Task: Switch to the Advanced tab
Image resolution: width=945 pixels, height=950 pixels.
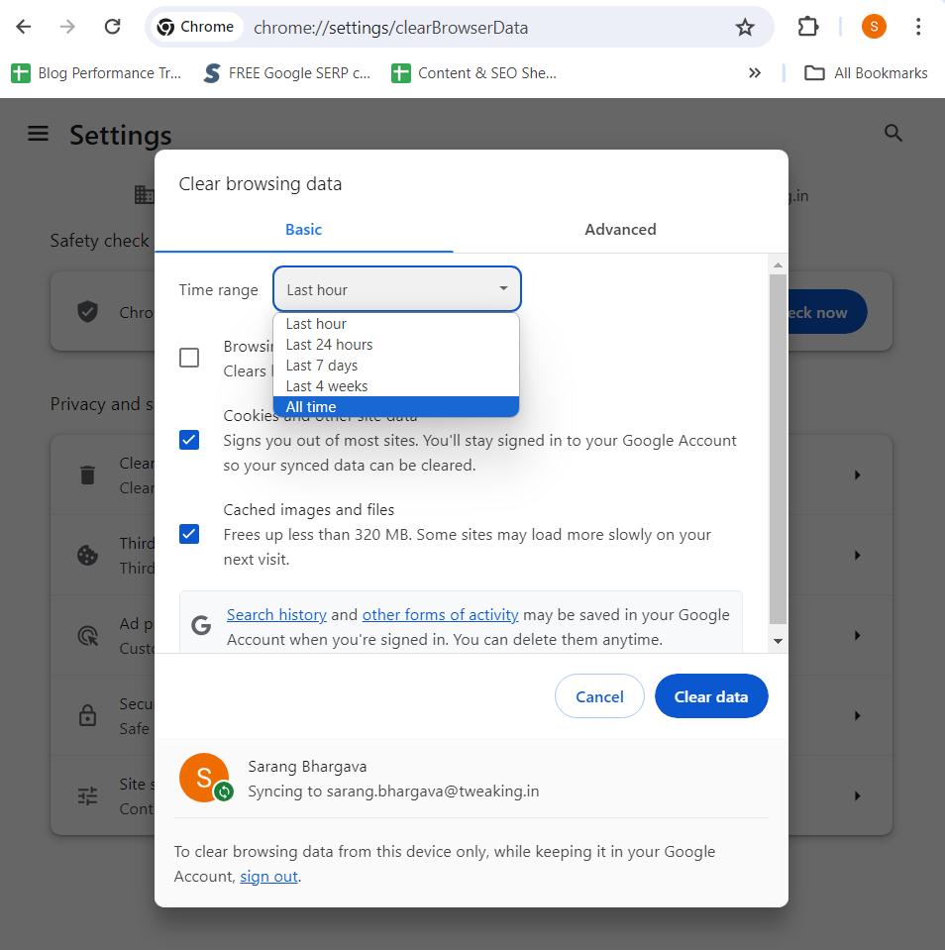Action: click(620, 229)
